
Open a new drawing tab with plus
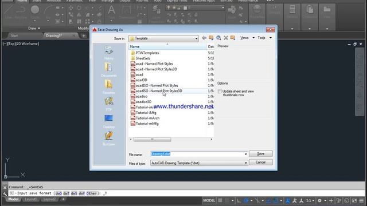[84, 35]
